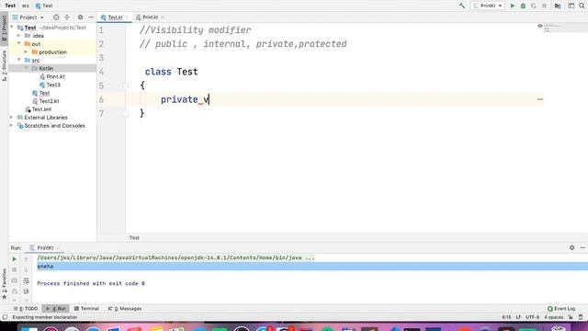This screenshot has width=588, height=331.
Task: Hide the Run panel with minus icon
Action: tap(582, 247)
